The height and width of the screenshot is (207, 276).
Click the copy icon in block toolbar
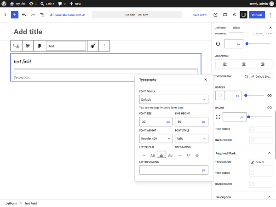tap(39, 46)
